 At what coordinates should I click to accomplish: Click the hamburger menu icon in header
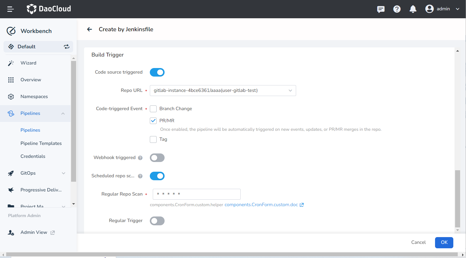coord(11,9)
